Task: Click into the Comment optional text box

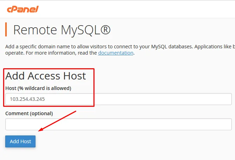Action: (x=118, y=124)
